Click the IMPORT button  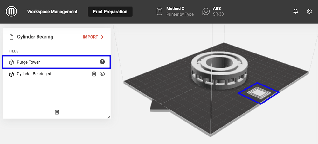(x=90, y=37)
